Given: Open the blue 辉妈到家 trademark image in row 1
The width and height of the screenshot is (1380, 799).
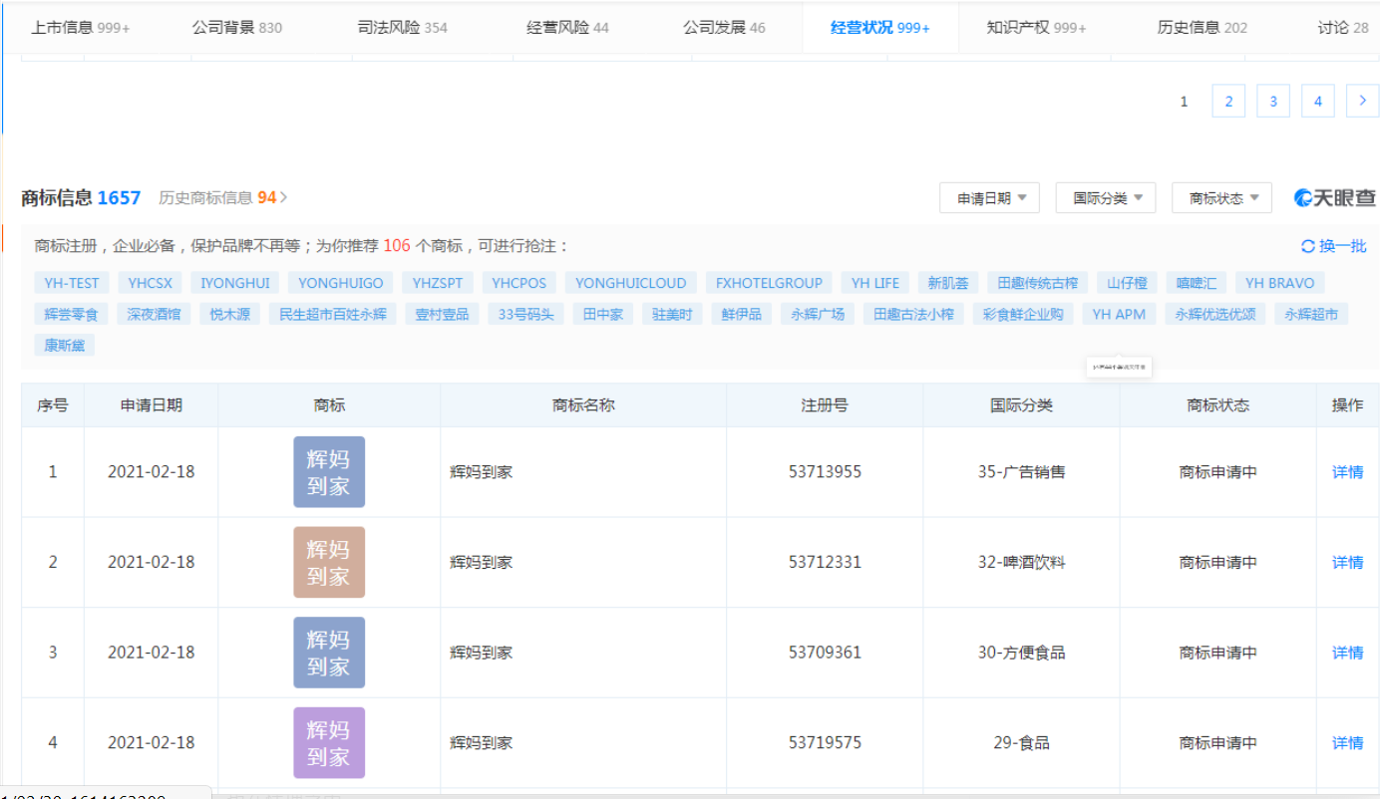Looking at the screenshot, I should [329, 472].
